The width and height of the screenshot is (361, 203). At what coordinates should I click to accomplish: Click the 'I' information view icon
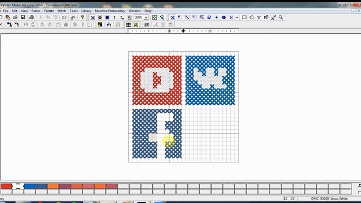click(x=115, y=17)
